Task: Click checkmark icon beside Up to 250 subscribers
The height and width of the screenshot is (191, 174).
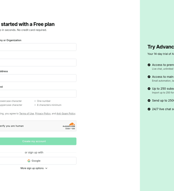Action: pos(149,89)
